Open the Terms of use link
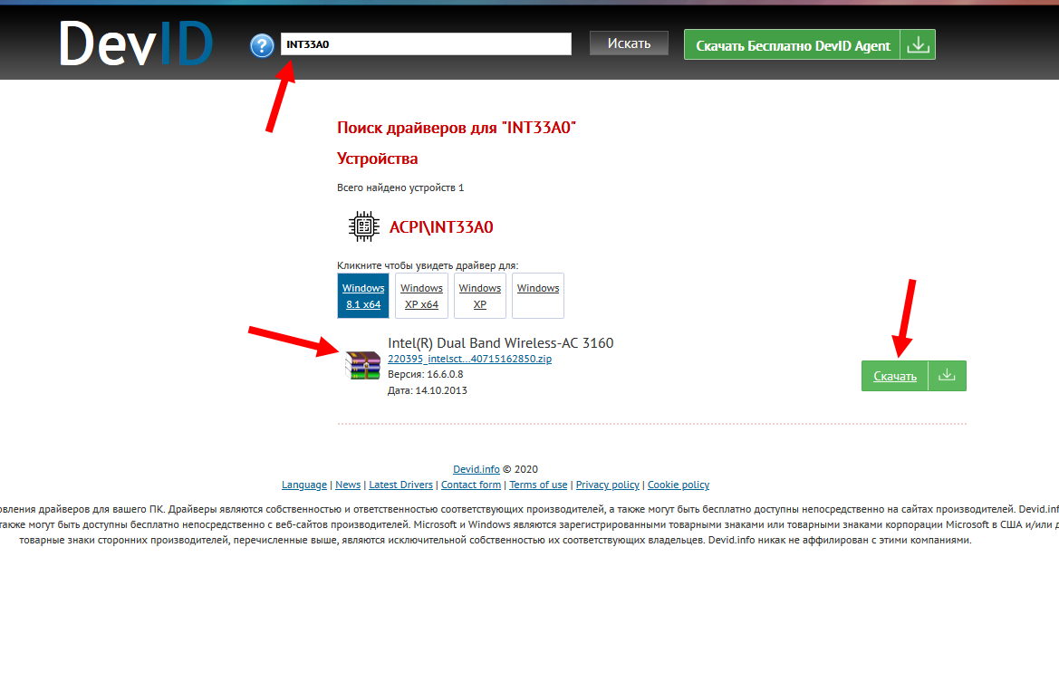 click(x=538, y=485)
